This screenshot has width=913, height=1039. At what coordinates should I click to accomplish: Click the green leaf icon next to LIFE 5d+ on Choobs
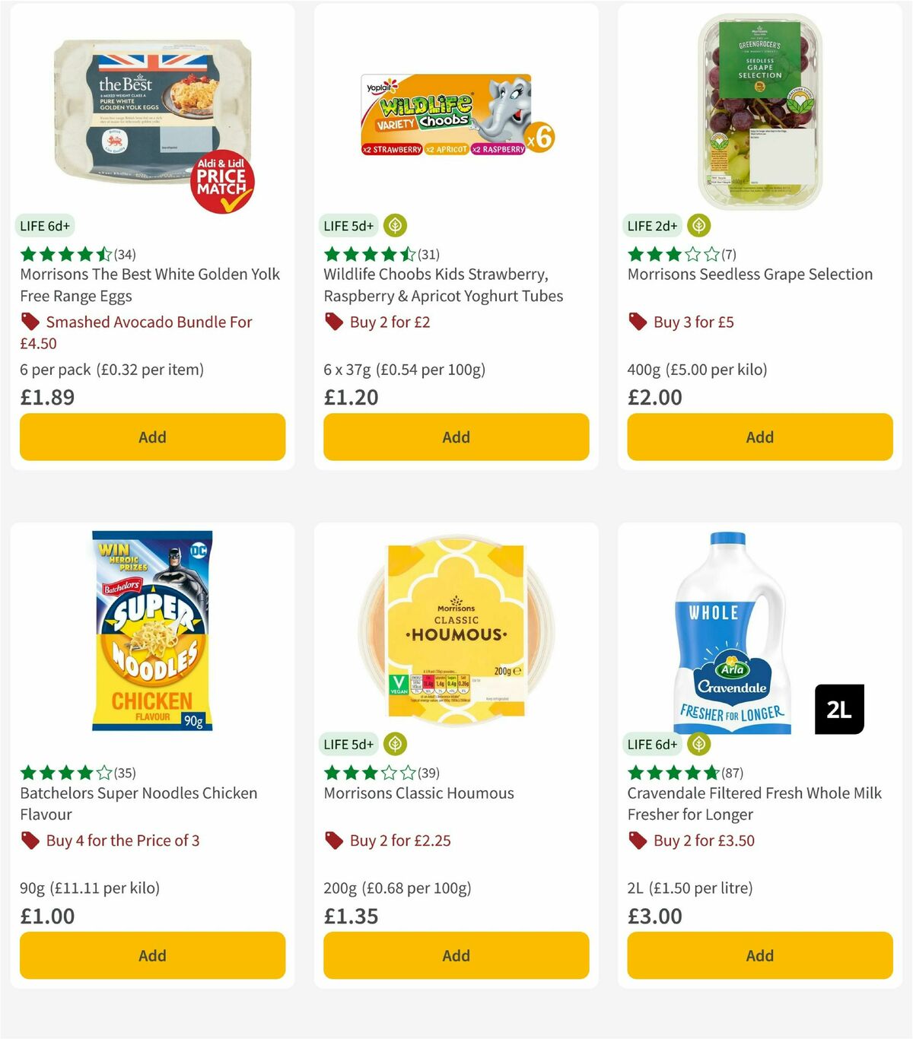(x=396, y=225)
